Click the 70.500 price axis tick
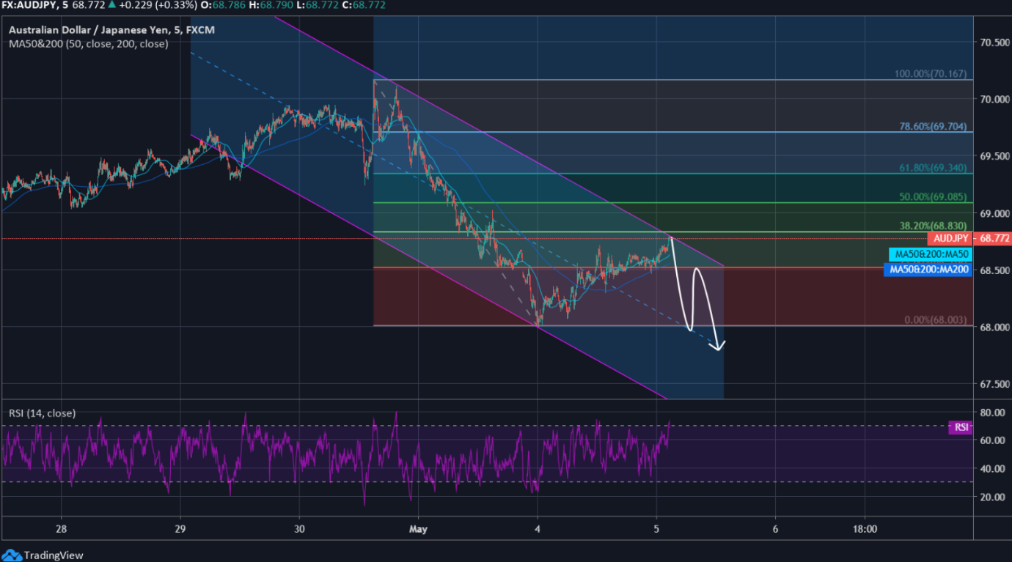This screenshot has width=1012, height=562. point(993,42)
